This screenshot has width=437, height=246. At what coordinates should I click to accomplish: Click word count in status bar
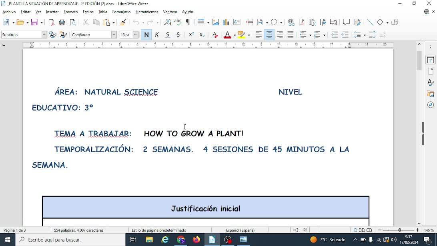(x=78, y=230)
